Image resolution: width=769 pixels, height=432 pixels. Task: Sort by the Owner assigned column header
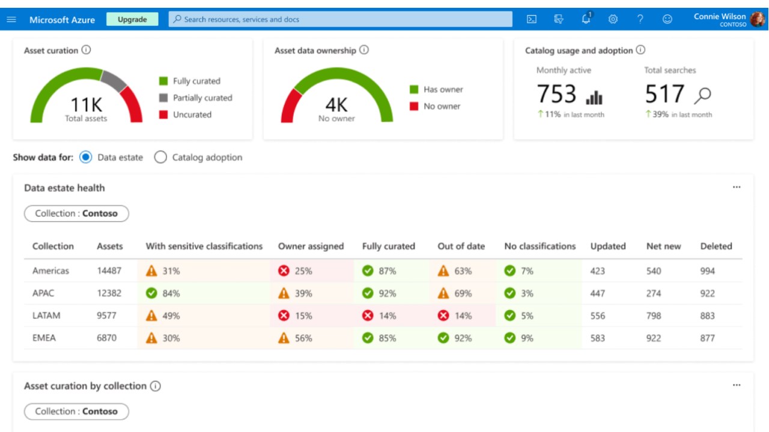pos(311,246)
